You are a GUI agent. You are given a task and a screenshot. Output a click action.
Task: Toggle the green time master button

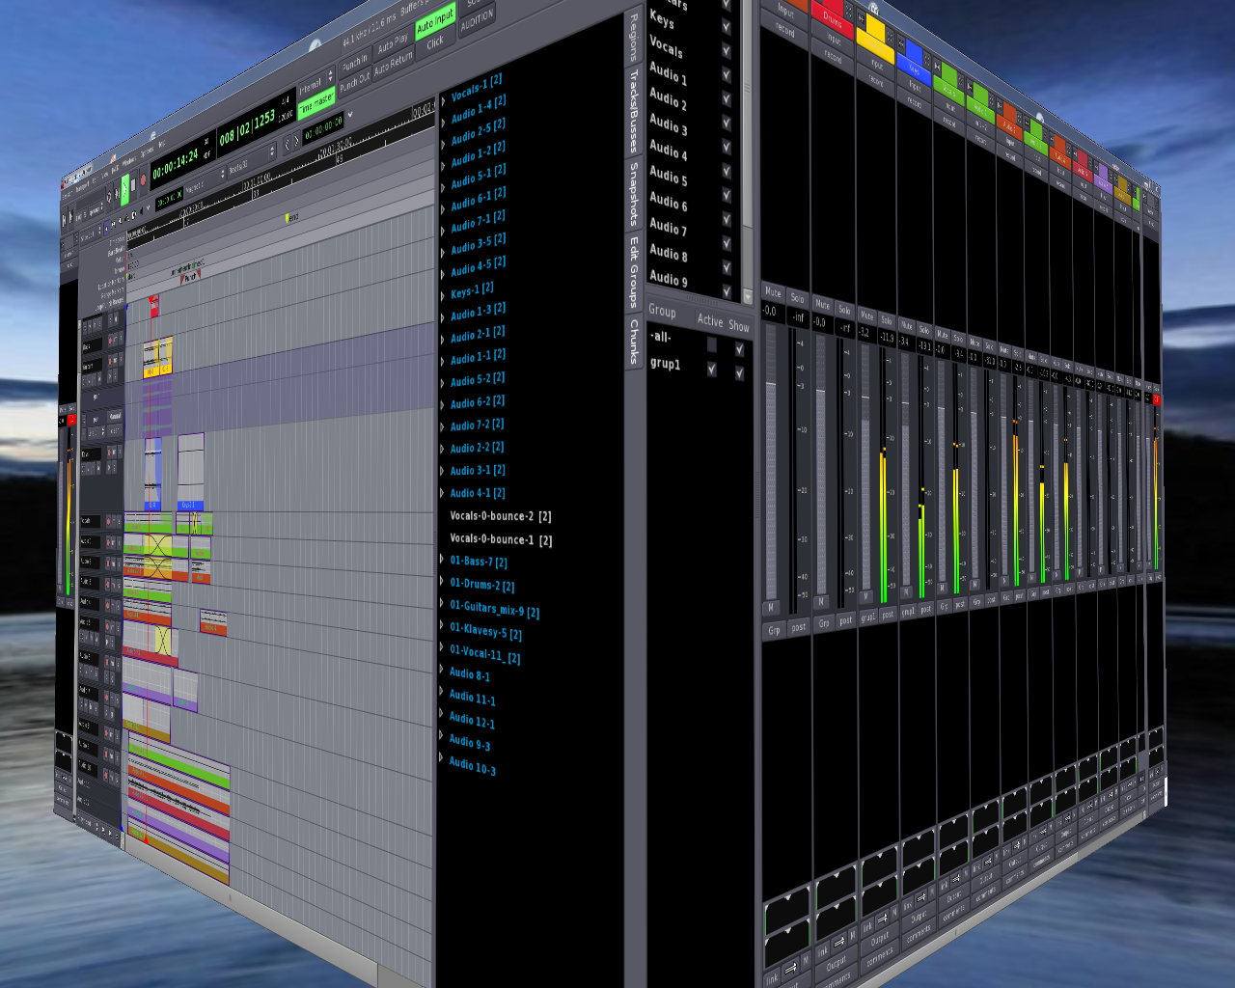pos(316,103)
